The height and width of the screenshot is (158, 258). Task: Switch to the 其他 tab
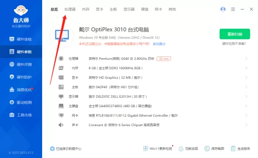coord(172,9)
